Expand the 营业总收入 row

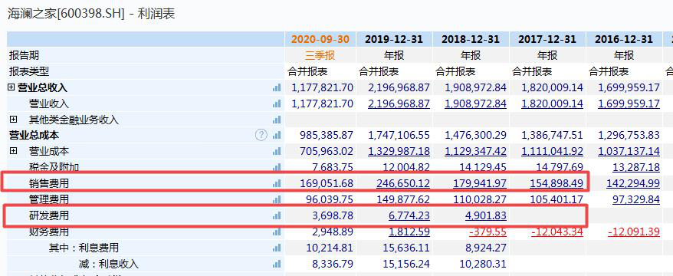click(x=11, y=87)
